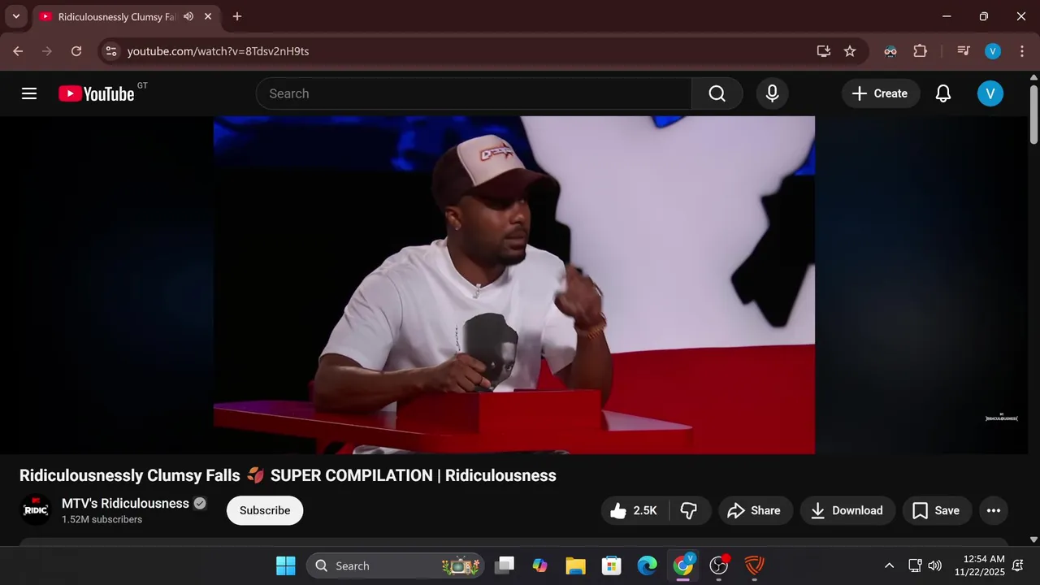Image resolution: width=1040 pixels, height=585 pixels.
Task: Focus the YouTube search field
Action: click(474, 93)
